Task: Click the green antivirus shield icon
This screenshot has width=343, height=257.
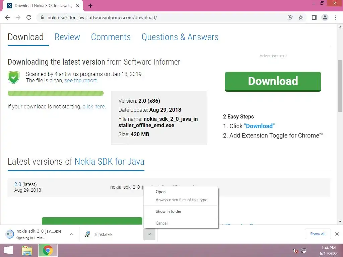Action: 13,77
